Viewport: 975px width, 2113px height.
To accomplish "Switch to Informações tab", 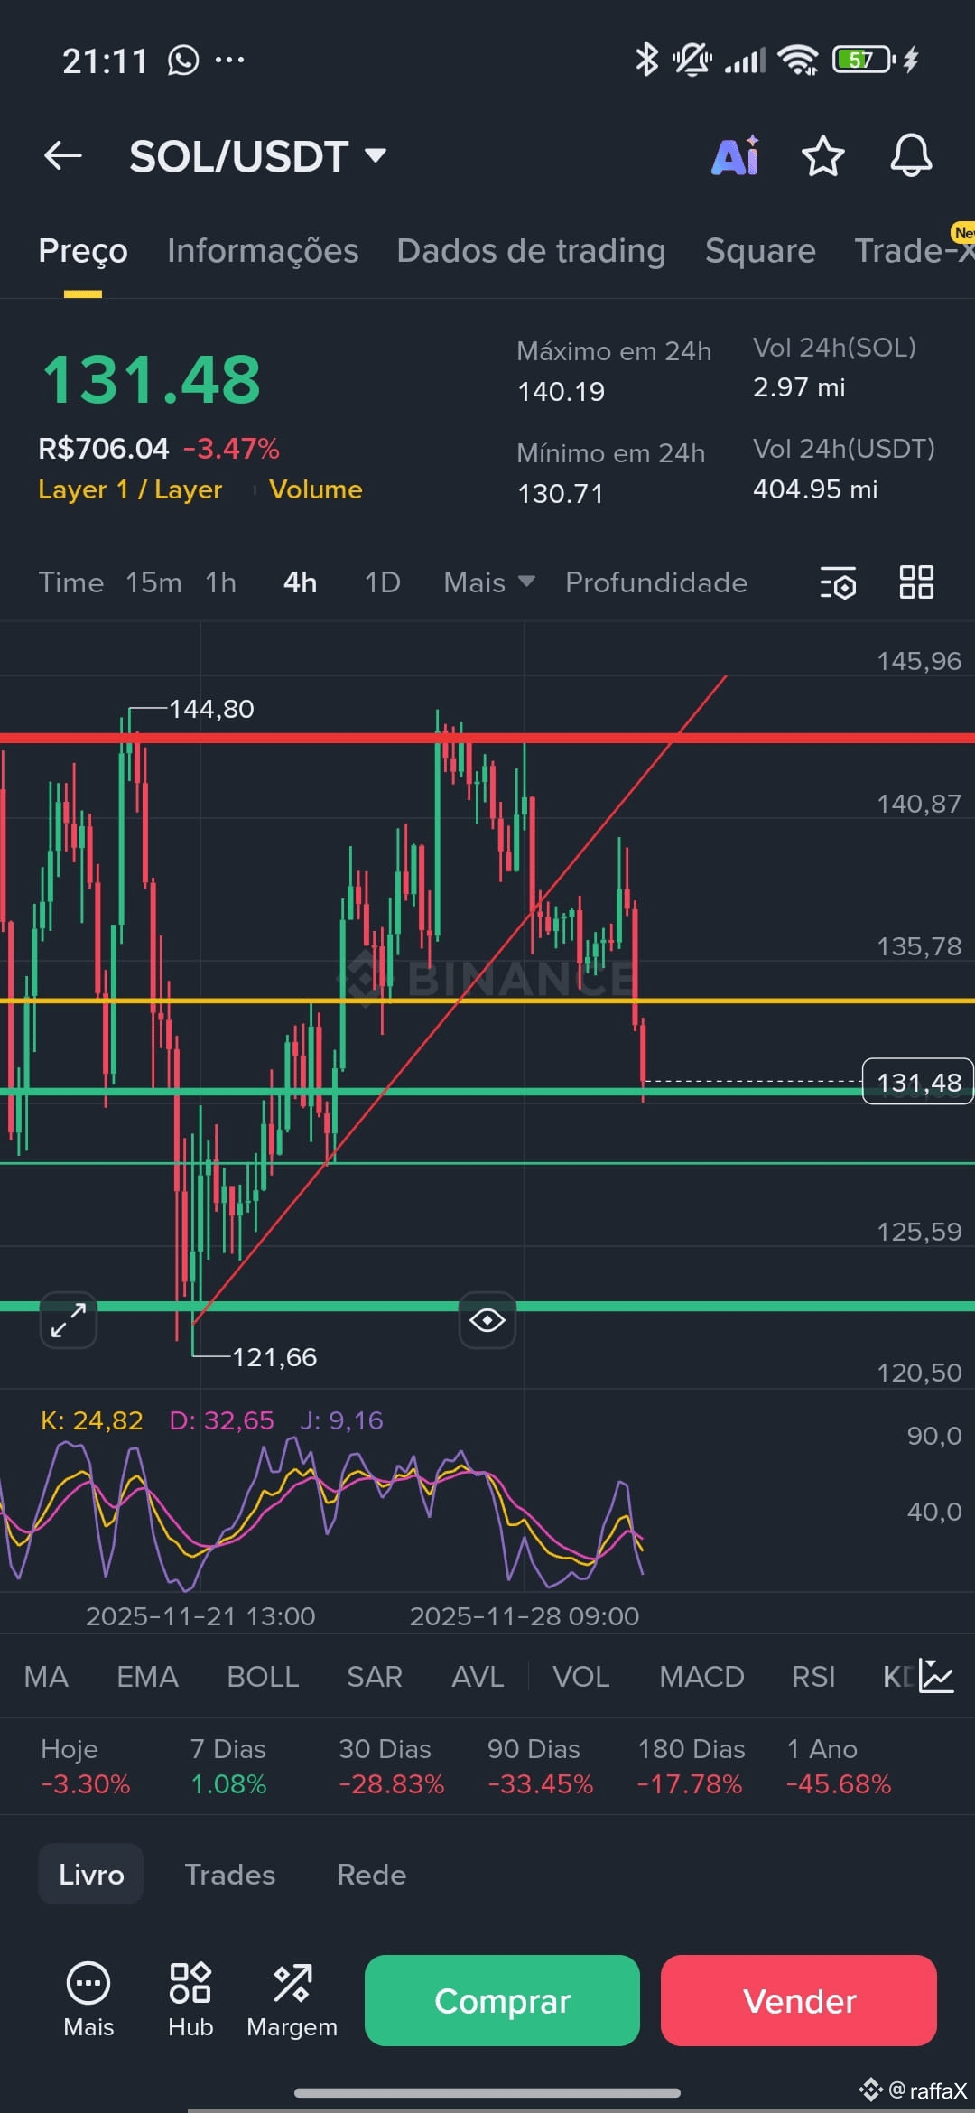I will pyautogui.click(x=263, y=251).
